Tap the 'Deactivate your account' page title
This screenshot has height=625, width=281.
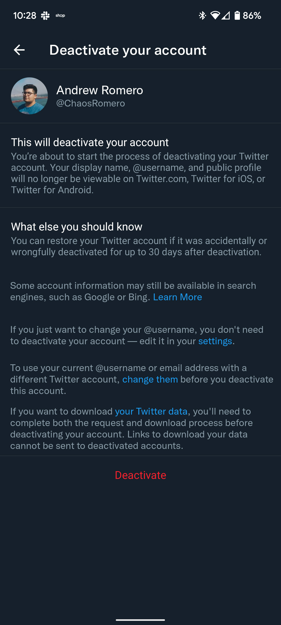(x=128, y=50)
